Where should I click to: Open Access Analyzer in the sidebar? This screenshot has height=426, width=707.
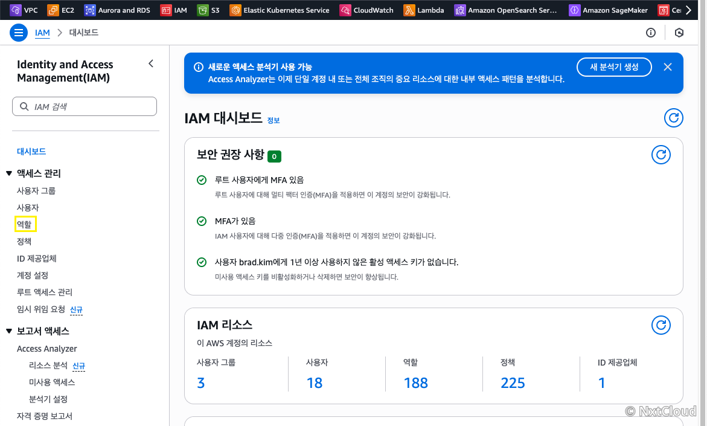pos(47,349)
